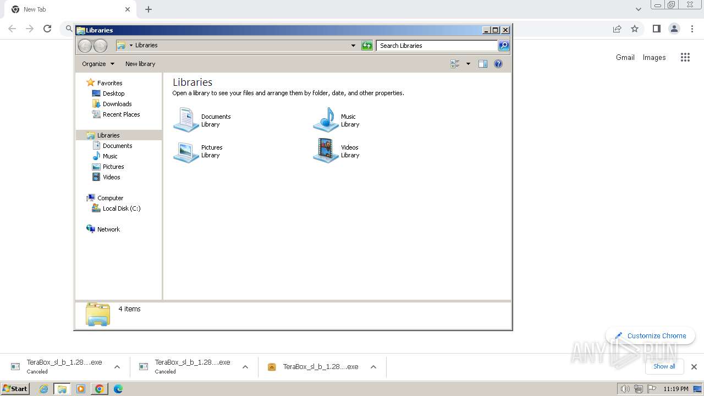Open Gmail link
Viewport: 704px width, 396px height.
click(625, 57)
